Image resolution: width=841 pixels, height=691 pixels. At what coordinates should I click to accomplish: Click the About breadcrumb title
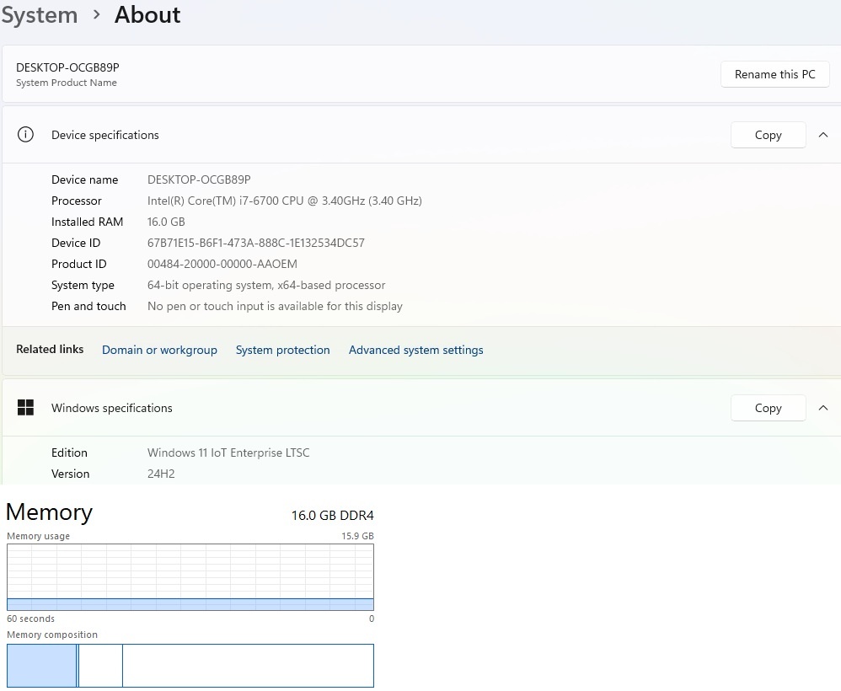click(147, 14)
